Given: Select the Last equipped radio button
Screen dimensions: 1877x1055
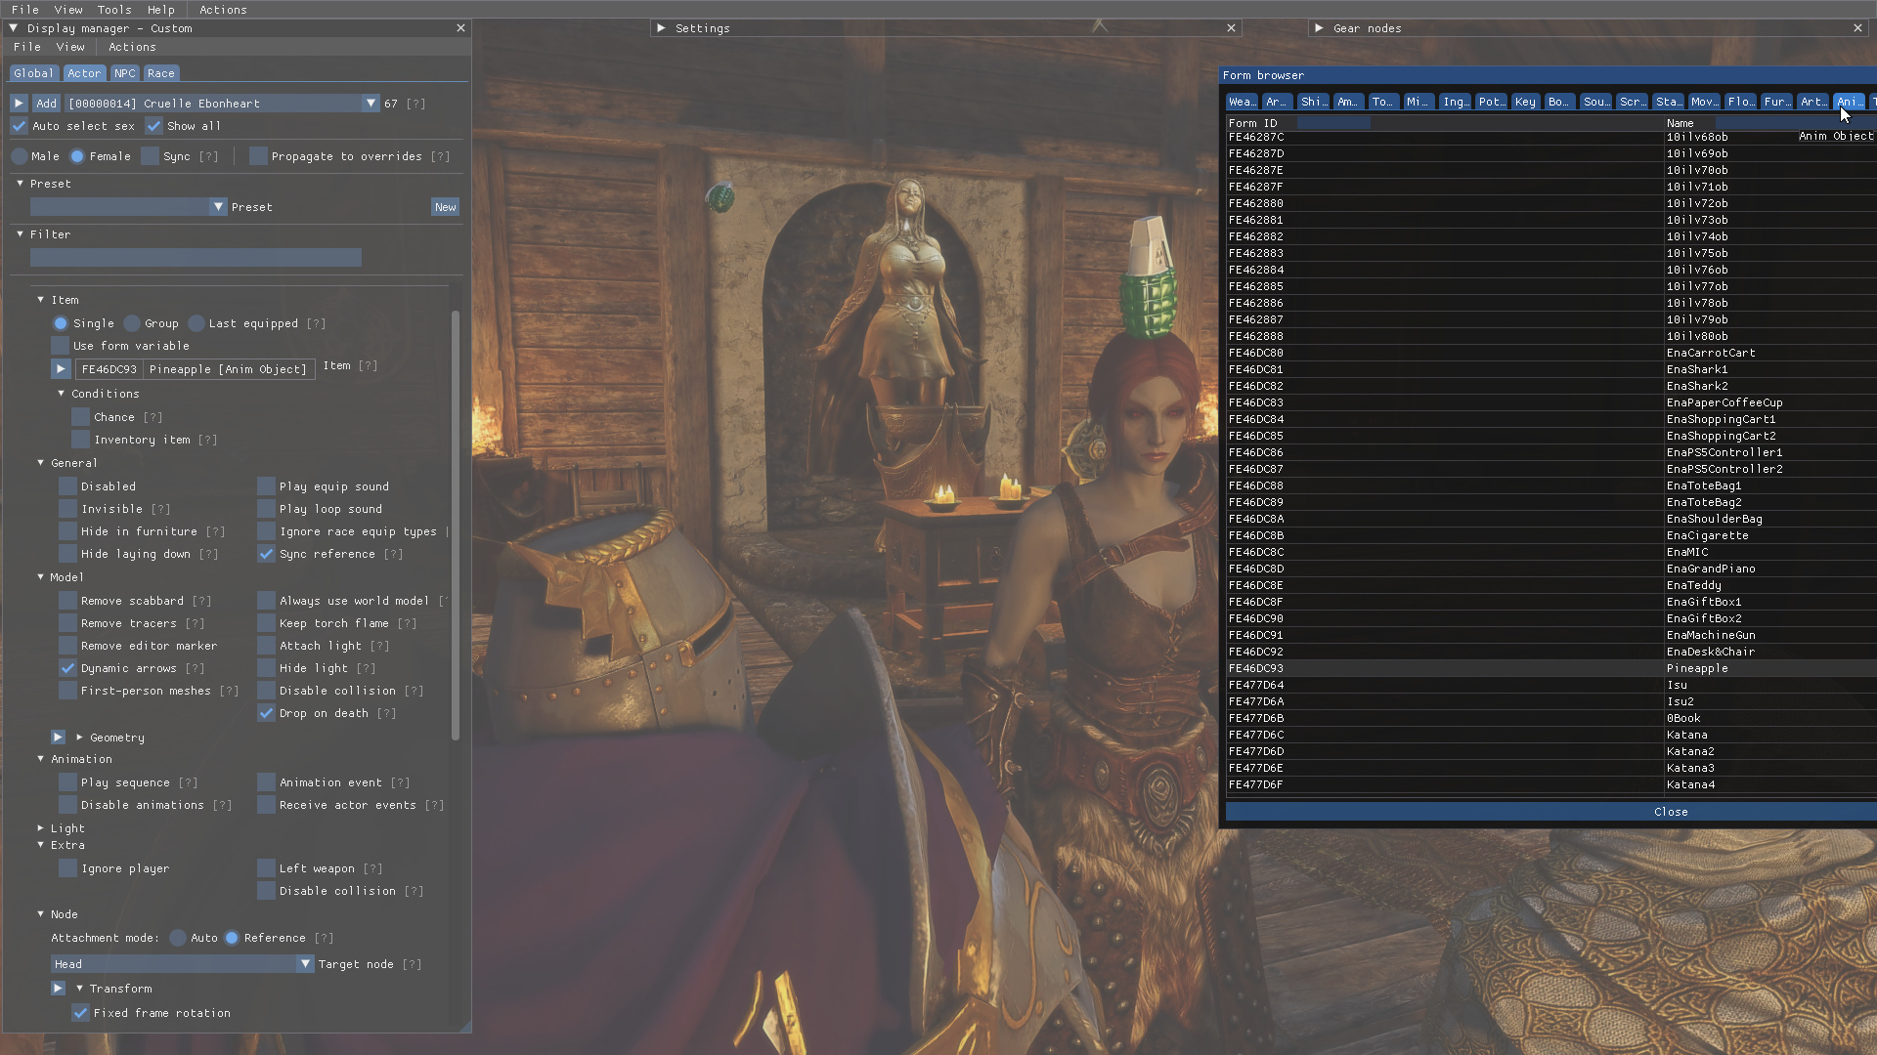Looking at the screenshot, I should click(x=196, y=323).
